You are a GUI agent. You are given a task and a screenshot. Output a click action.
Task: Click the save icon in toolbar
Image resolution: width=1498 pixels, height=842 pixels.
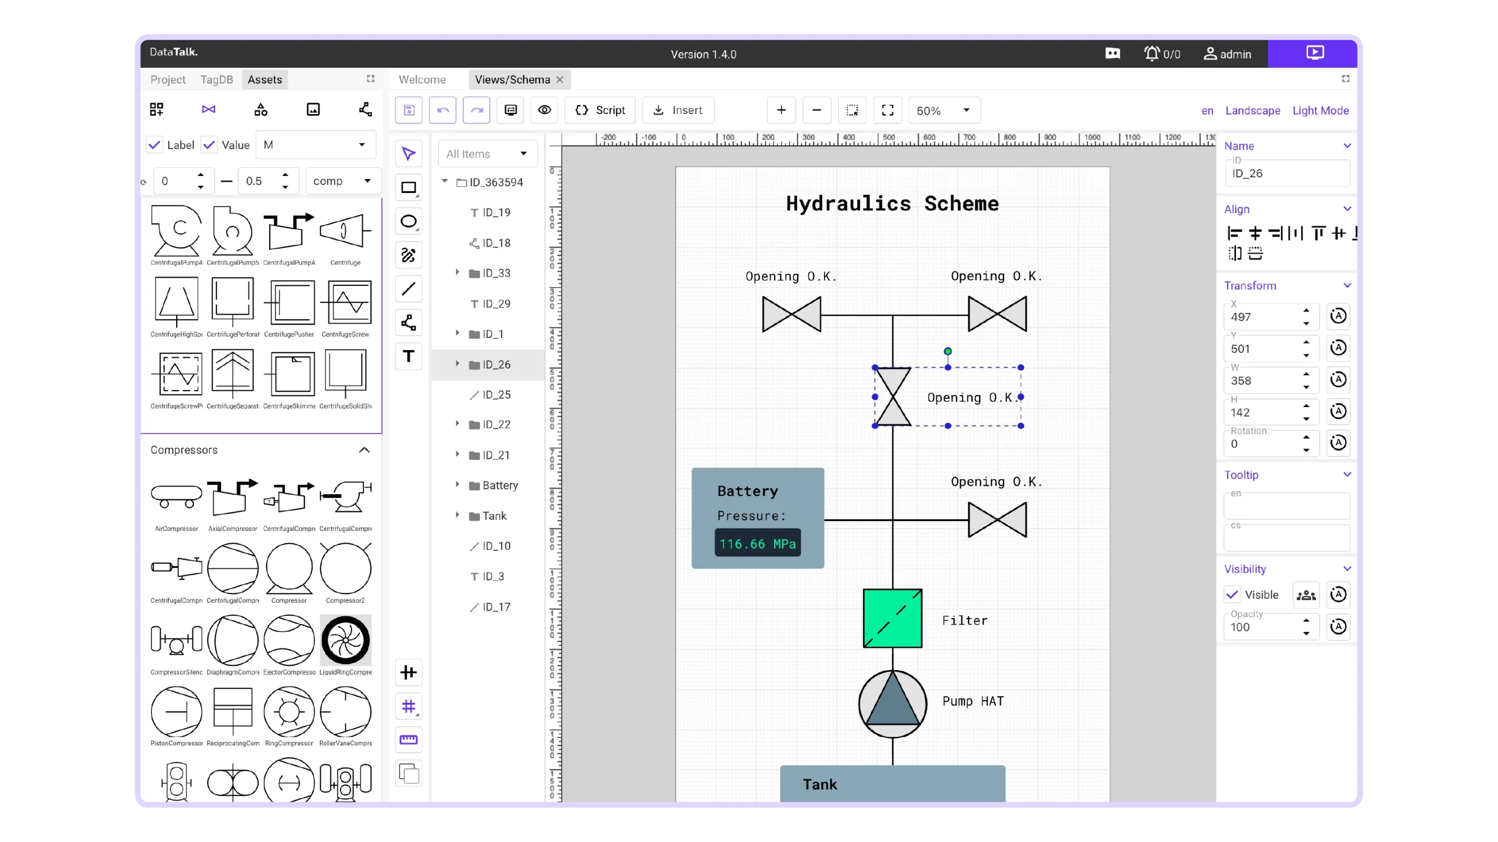(409, 110)
